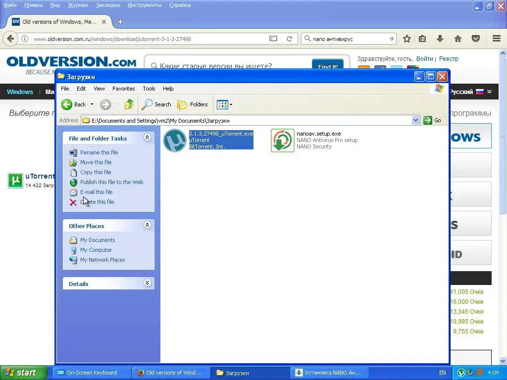Open the Favorites menu in Explorer

coord(123,89)
